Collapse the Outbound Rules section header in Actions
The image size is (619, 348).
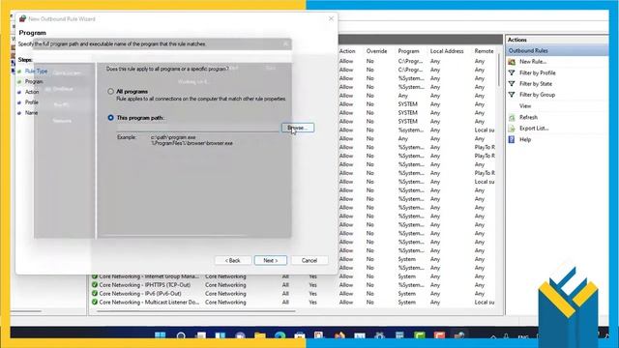coord(557,50)
